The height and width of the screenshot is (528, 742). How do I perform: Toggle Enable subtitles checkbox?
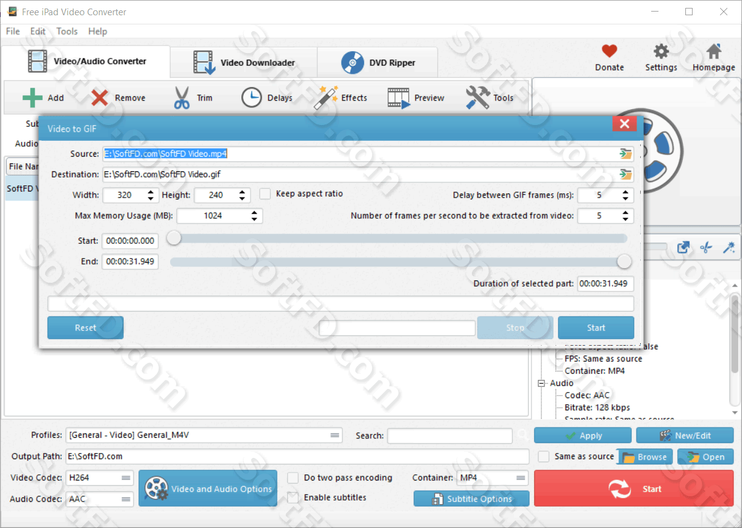(293, 498)
